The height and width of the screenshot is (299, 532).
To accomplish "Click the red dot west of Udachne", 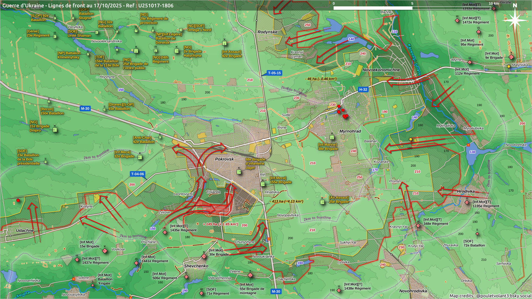I will [18, 200].
